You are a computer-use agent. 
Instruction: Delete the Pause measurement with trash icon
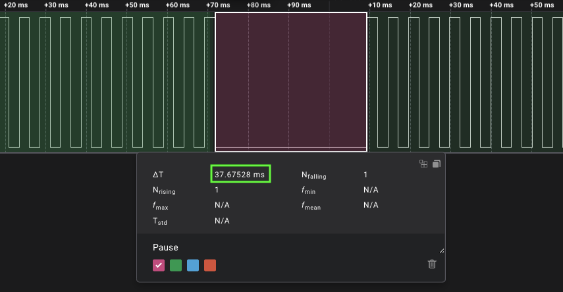pyautogui.click(x=432, y=264)
